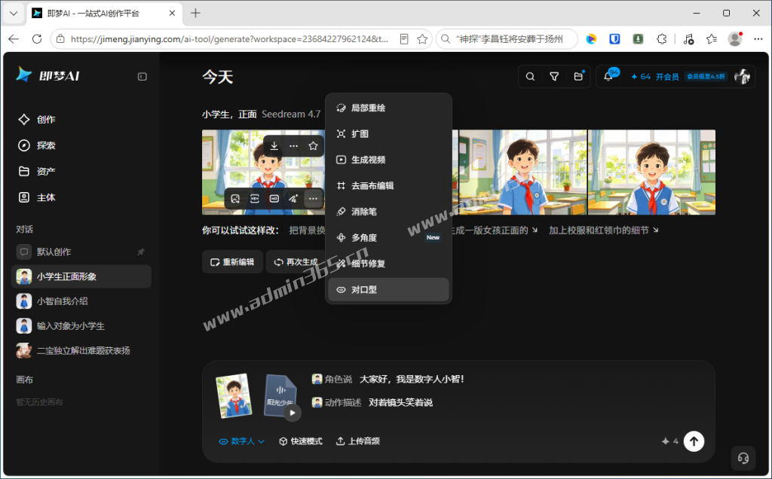The height and width of the screenshot is (479, 772).
Task: Open the archive box icon in top bar
Action: (x=578, y=76)
